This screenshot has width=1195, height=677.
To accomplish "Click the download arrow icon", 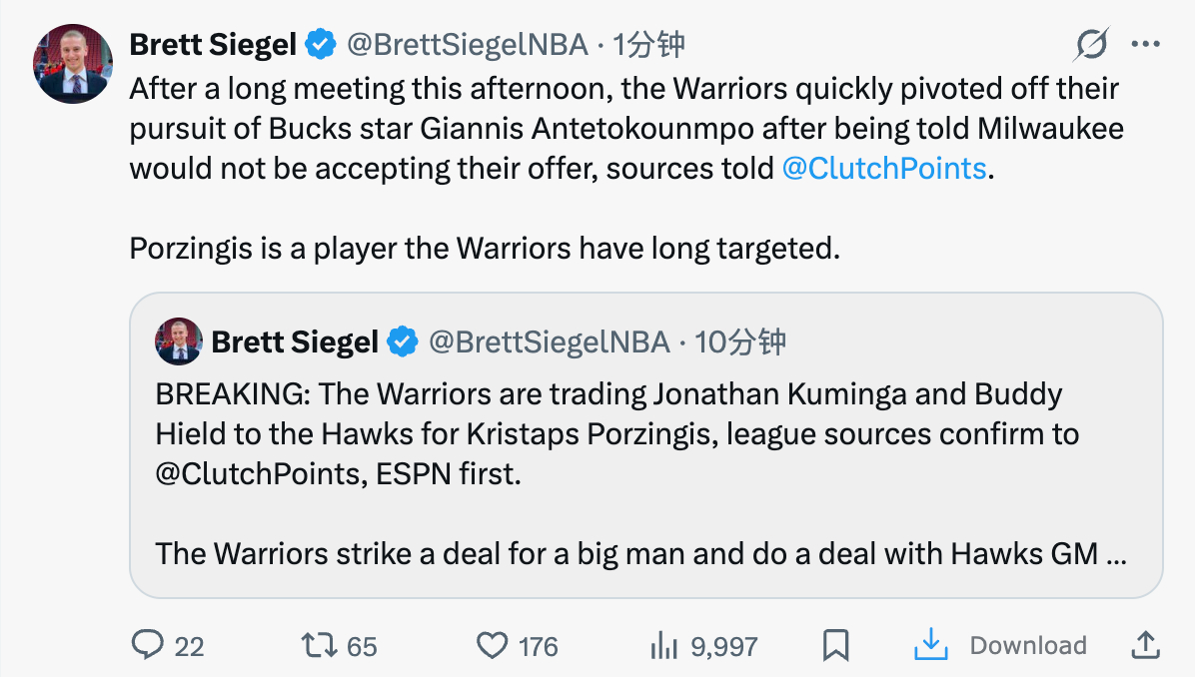I will point(930,645).
